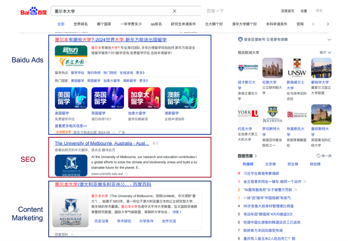The image size is (348, 241).
Task: Click the Rochester logo thumbnail
Action: pyautogui.click(x=272, y=115)
